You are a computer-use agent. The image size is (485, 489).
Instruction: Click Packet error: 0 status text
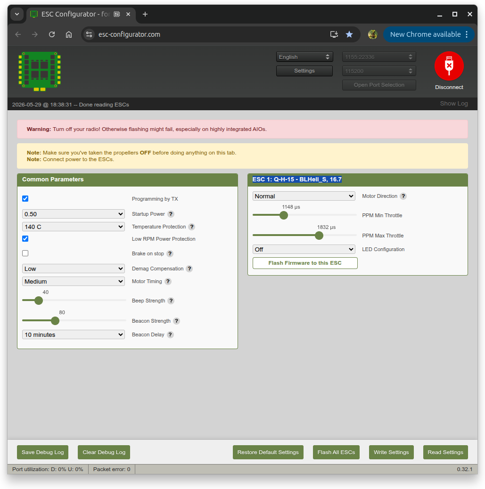pos(111,469)
